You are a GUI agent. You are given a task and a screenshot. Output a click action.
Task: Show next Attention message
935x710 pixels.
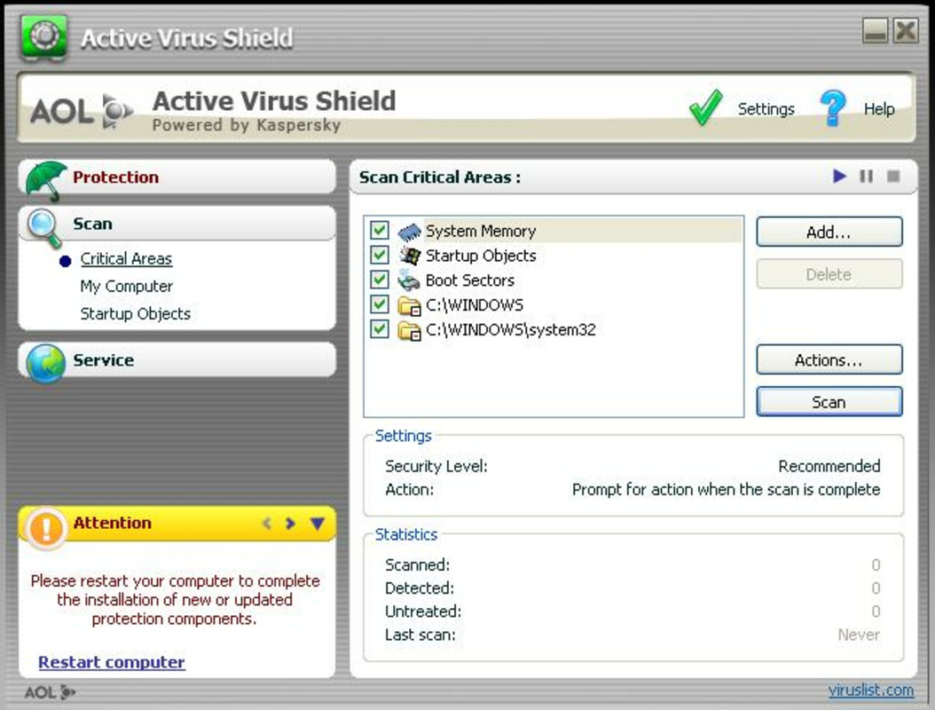290,524
